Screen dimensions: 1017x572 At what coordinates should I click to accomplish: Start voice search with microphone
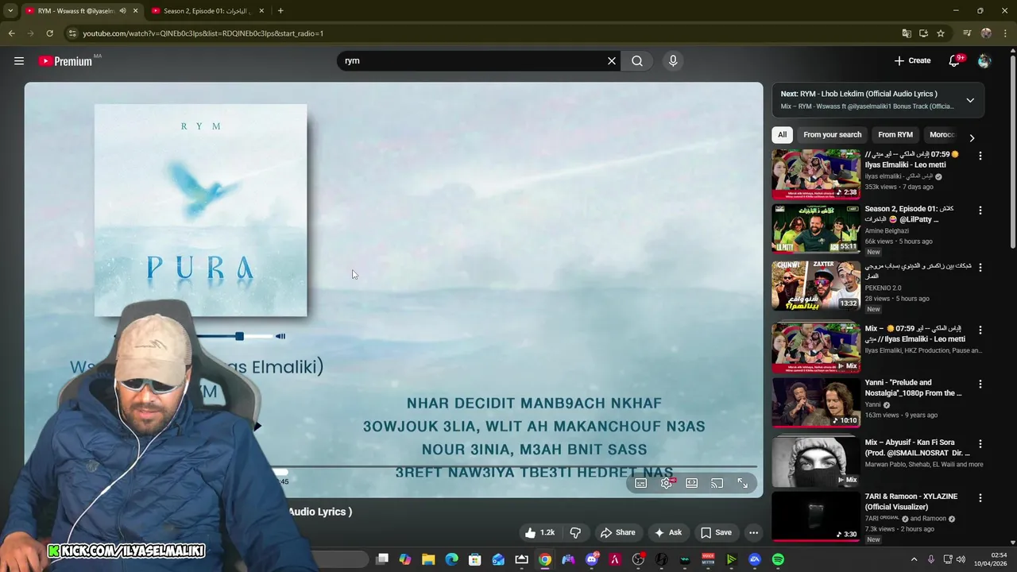[x=673, y=61]
